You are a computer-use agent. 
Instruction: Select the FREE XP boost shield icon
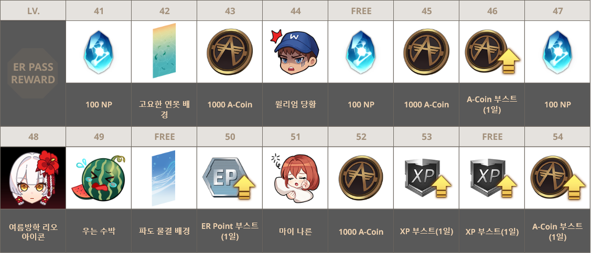click(492, 178)
